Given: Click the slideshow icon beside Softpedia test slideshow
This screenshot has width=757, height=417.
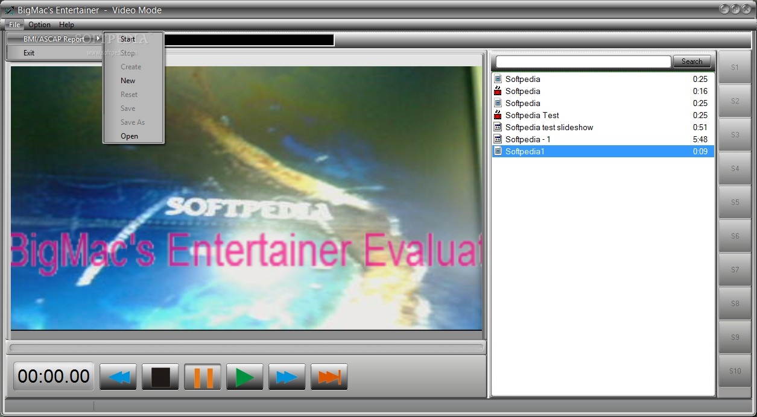Looking at the screenshot, I should click(x=498, y=127).
